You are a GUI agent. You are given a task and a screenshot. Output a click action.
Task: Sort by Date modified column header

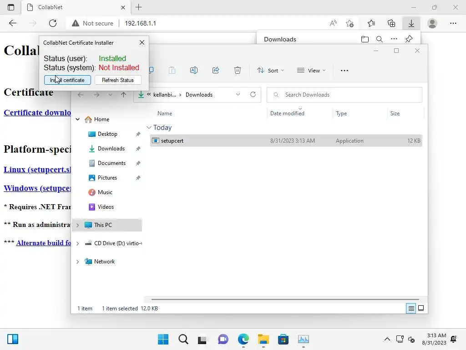pos(287,113)
